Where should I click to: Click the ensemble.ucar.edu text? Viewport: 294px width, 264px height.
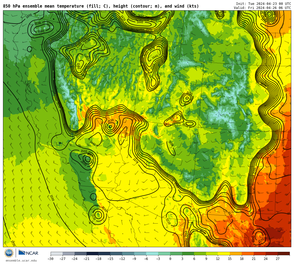click(21, 260)
